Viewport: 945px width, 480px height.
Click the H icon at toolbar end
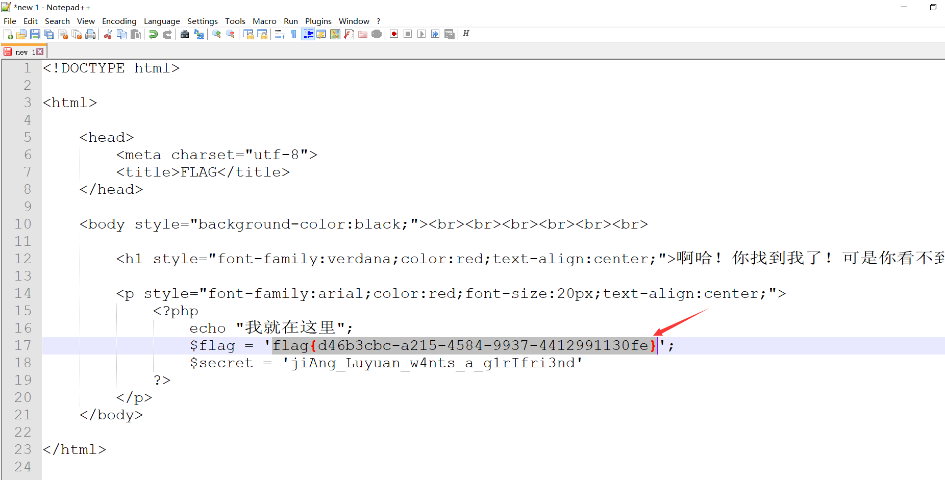(466, 34)
